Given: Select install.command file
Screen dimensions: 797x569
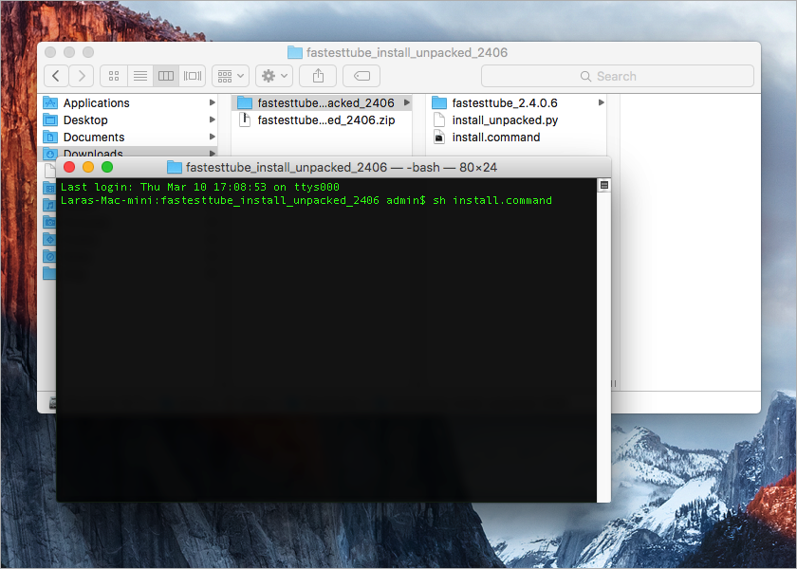Looking at the screenshot, I should (516, 138).
